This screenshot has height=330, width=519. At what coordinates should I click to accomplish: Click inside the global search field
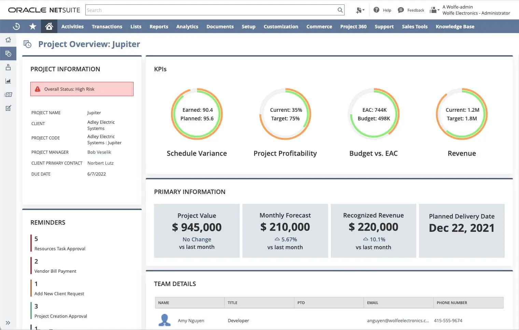(205, 10)
